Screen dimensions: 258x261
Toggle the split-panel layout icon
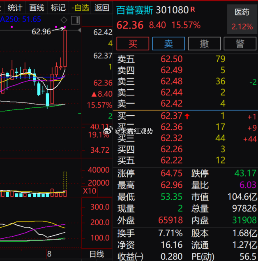click(76, 20)
